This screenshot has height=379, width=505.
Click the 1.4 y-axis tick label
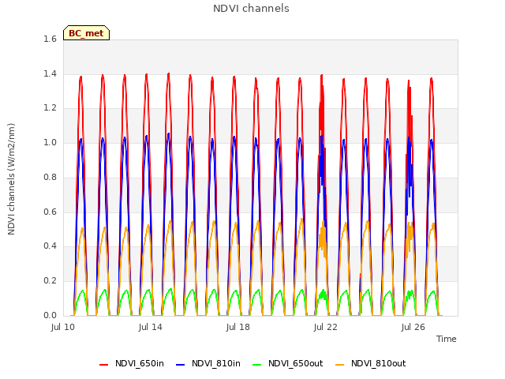click(x=50, y=74)
